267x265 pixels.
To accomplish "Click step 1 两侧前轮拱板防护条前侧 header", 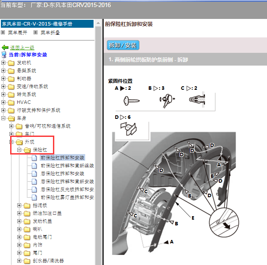I will click(x=185, y=59).
